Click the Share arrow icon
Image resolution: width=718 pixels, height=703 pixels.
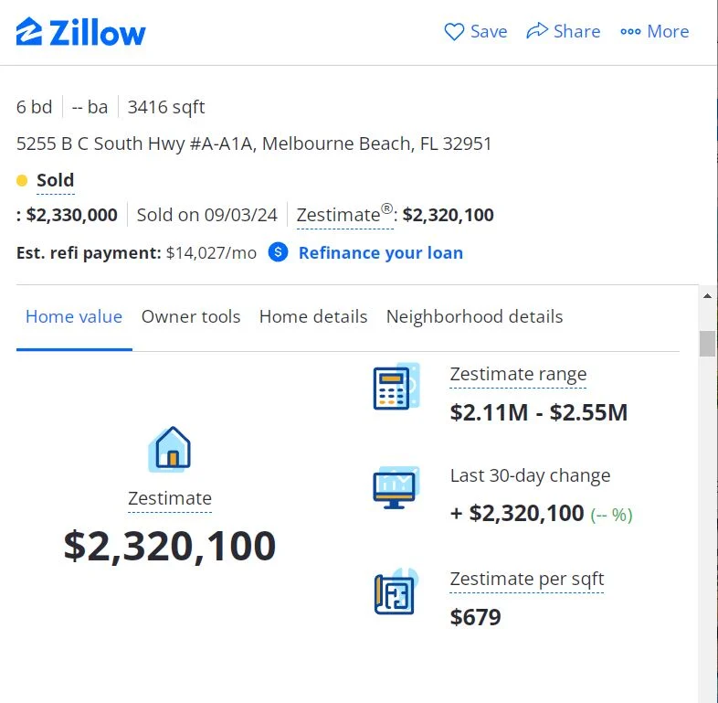[x=537, y=32]
